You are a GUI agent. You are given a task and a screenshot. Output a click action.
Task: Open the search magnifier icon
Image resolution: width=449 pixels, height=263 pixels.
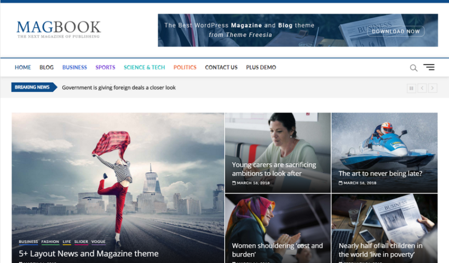coord(413,68)
